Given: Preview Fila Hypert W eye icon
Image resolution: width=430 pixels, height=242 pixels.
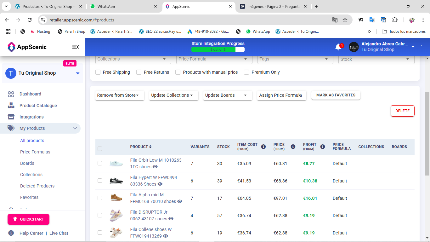Looking at the screenshot, I should tap(160, 184).
